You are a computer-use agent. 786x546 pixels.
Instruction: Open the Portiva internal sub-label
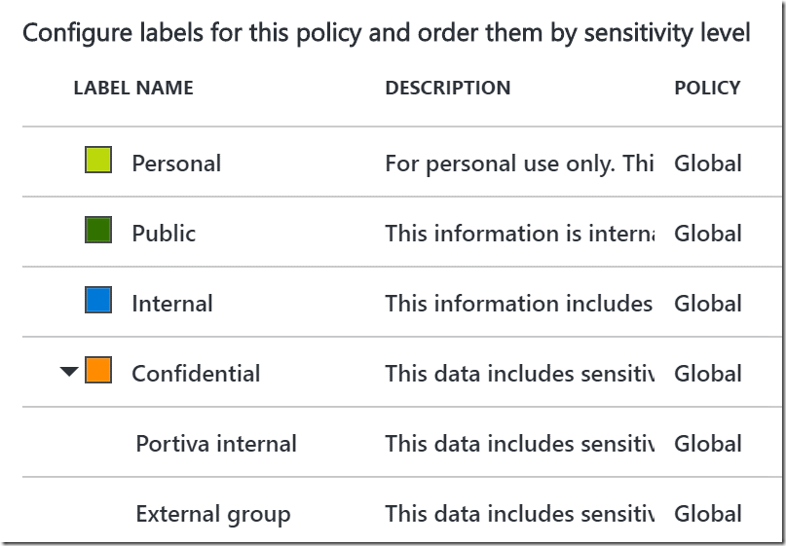pos(216,444)
